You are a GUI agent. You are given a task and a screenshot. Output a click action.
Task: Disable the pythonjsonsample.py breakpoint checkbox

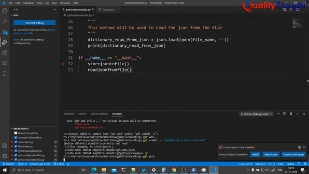click(x=16, y=151)
